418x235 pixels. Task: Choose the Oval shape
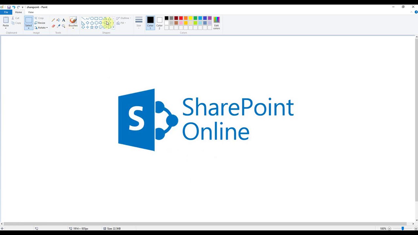point(92,18)
